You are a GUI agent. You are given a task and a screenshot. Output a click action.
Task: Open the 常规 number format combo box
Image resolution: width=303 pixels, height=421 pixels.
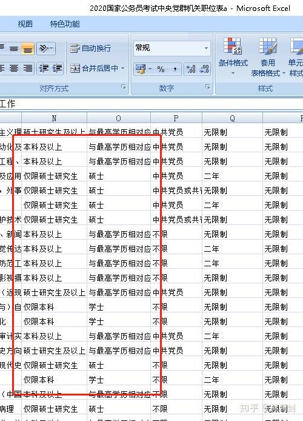[x=171, y=49]
